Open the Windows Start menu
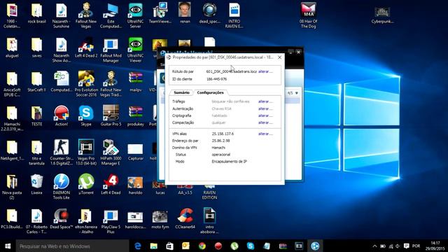 tap(8, 246)
